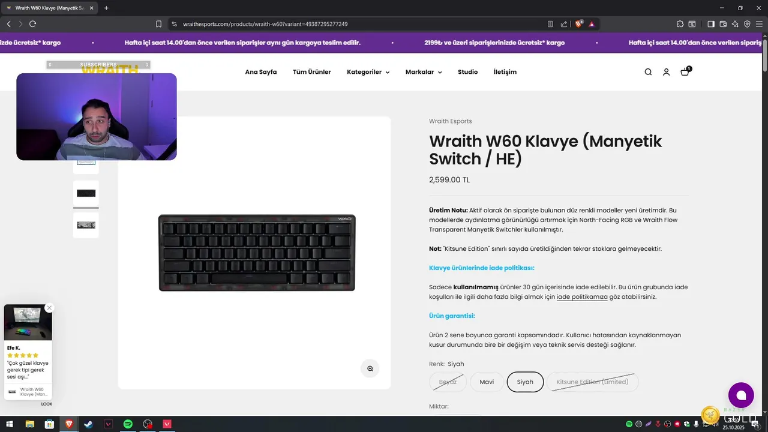The width and height of the screenshot is (768, 432).
Task: Open notification center in system tray
Action: pyautogui.click(x=755, y=424)
